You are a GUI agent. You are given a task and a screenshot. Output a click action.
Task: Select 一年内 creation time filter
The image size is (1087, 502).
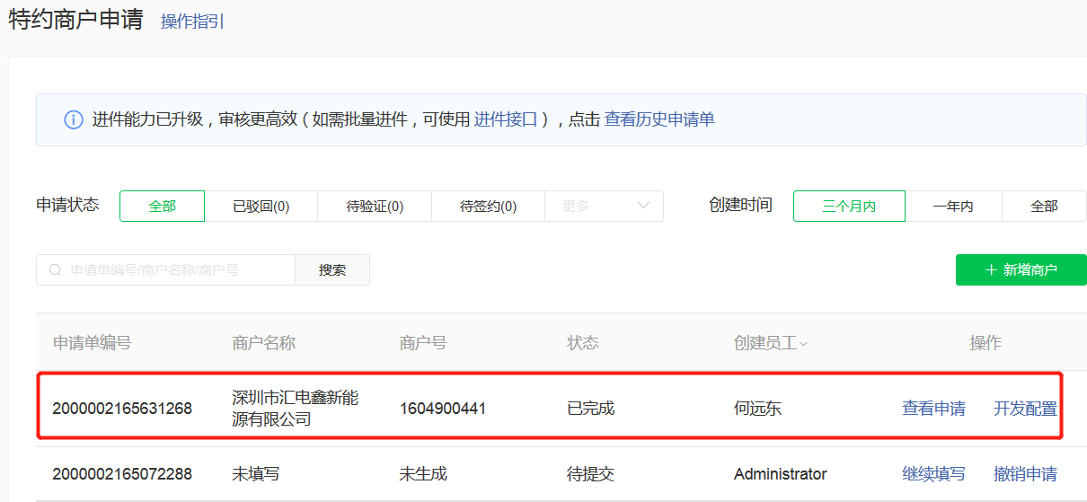pos(953,206)
